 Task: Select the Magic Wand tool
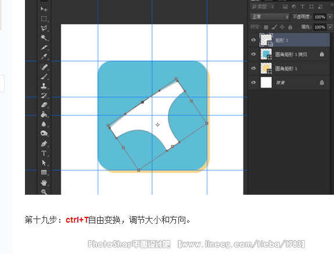coord(44,38)
